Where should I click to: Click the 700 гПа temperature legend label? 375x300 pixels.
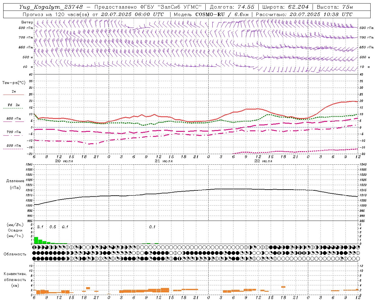point(14,132)
